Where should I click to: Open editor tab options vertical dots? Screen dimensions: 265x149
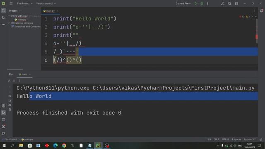(255, 11)
